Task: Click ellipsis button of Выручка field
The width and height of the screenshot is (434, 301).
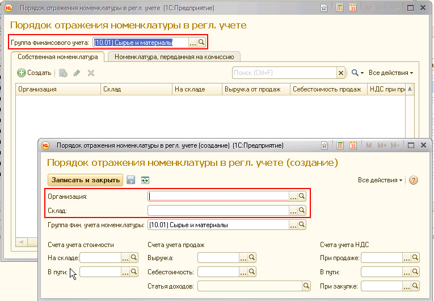Action: [243, 258]
